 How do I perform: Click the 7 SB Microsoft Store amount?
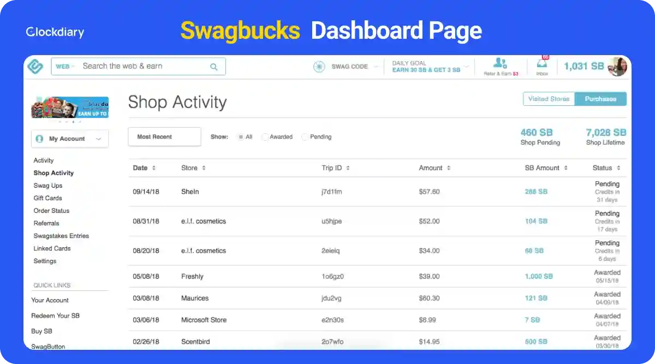pyautogui.click(x=532, y=320)
